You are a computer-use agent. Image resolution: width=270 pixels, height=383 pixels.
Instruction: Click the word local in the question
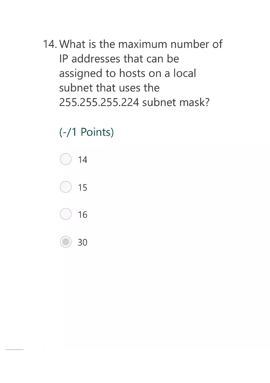pos(184,73)
